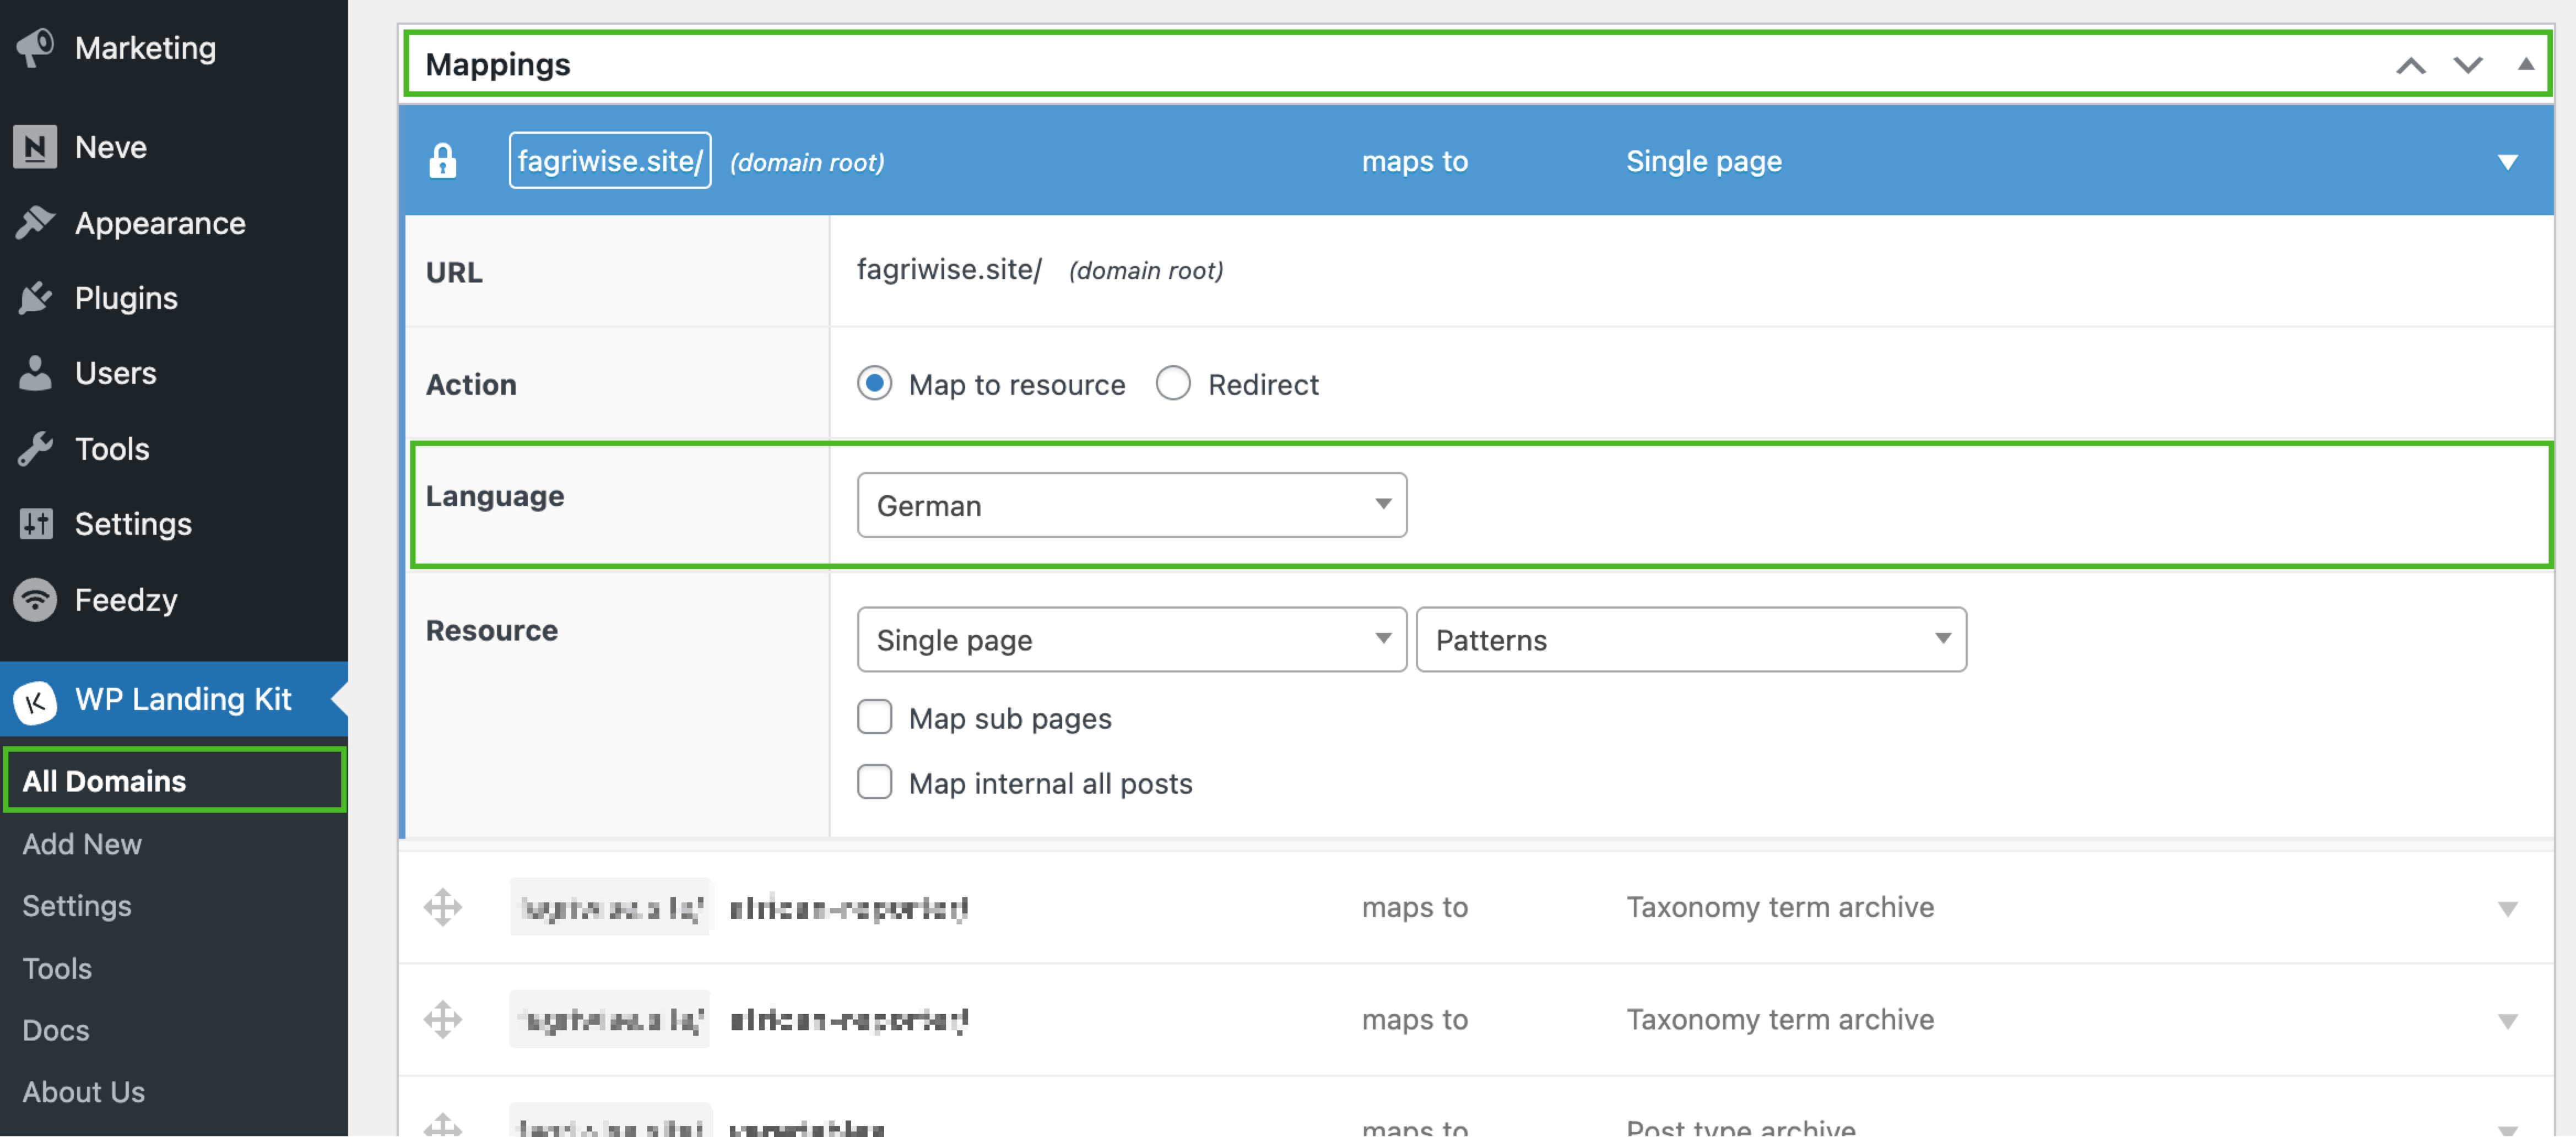Open Tools via the wrench icon
The width and height of the screenshot is (2576, 1137).
click(36, 448)
